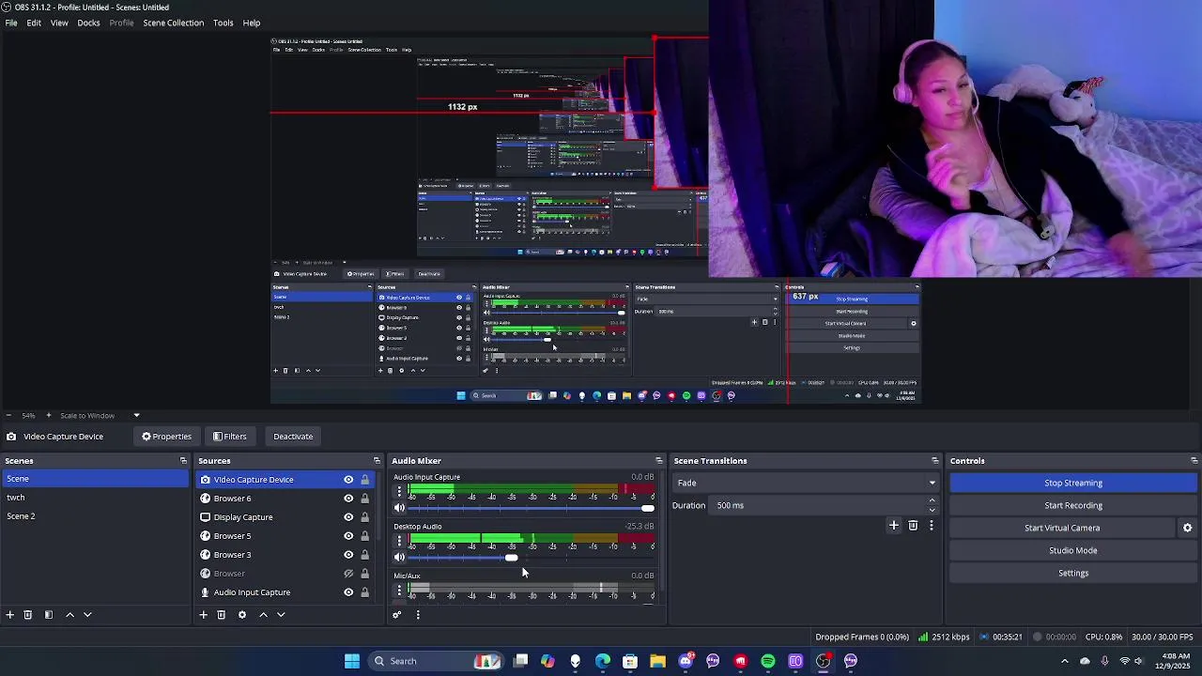Adjust the Desktop Audio volume slider
The image size is (1202, 676).
(x=531, y=558)
